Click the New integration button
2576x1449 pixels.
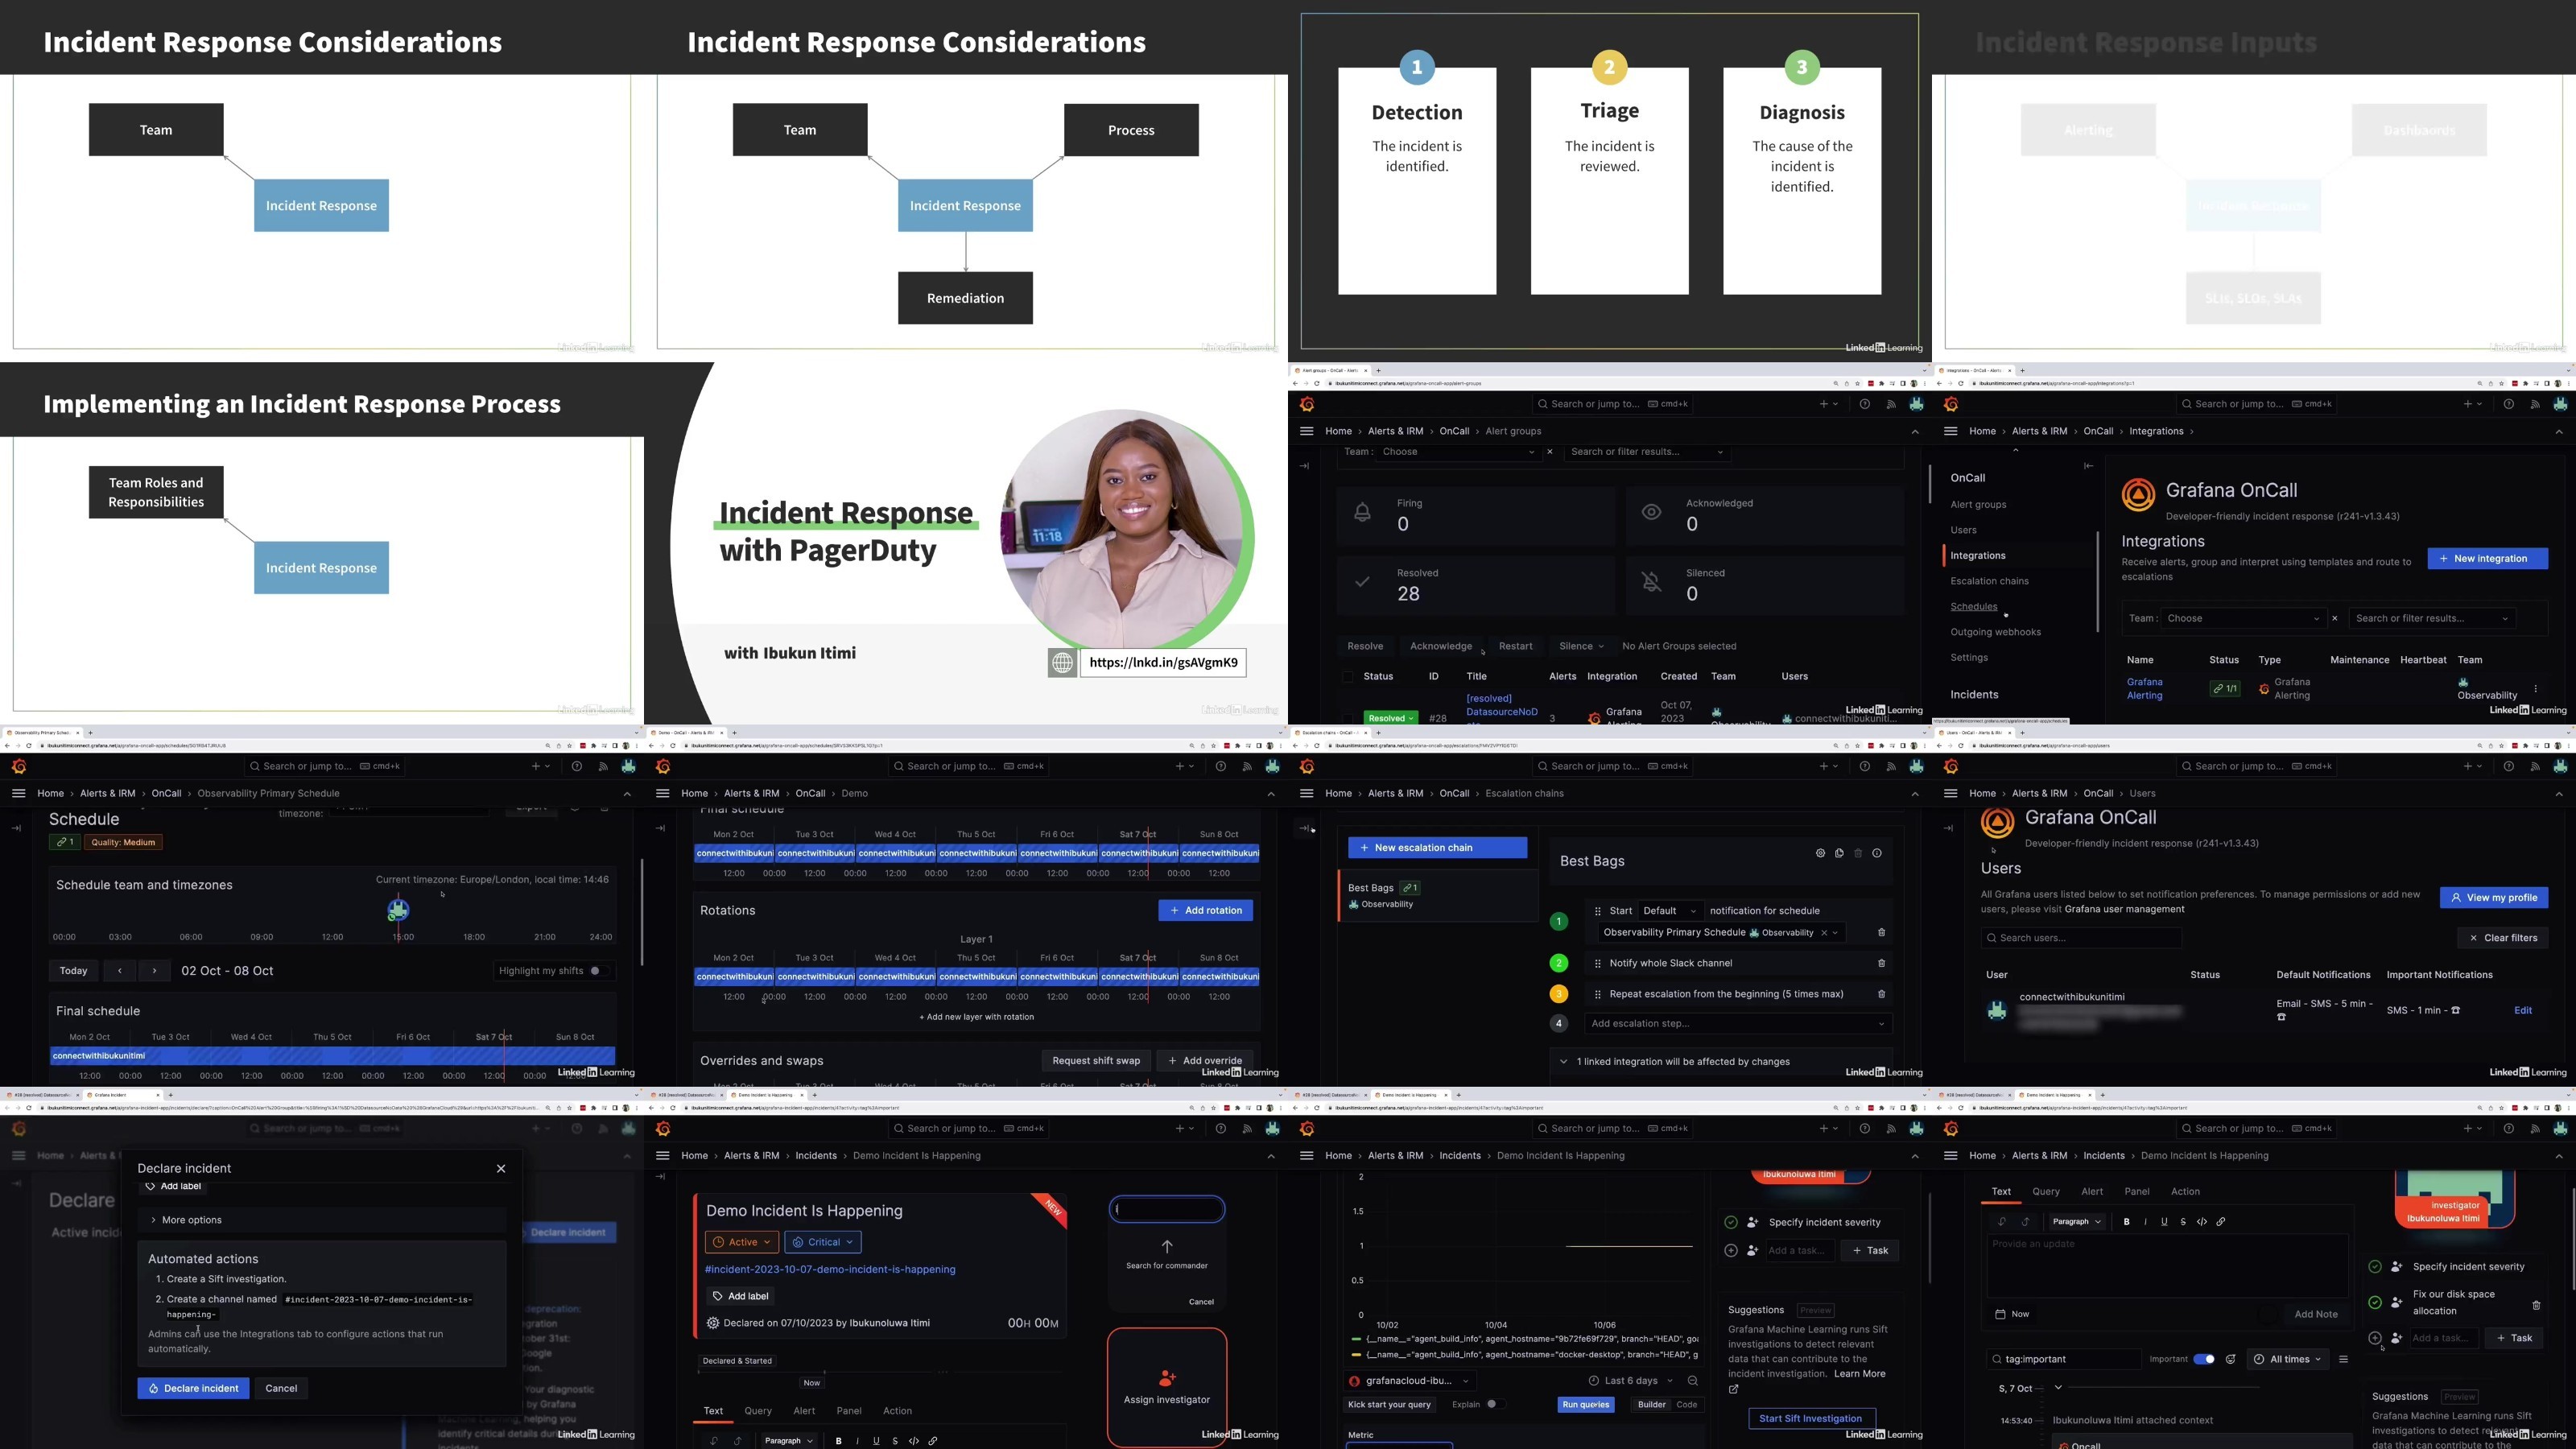click(2487, 559)
